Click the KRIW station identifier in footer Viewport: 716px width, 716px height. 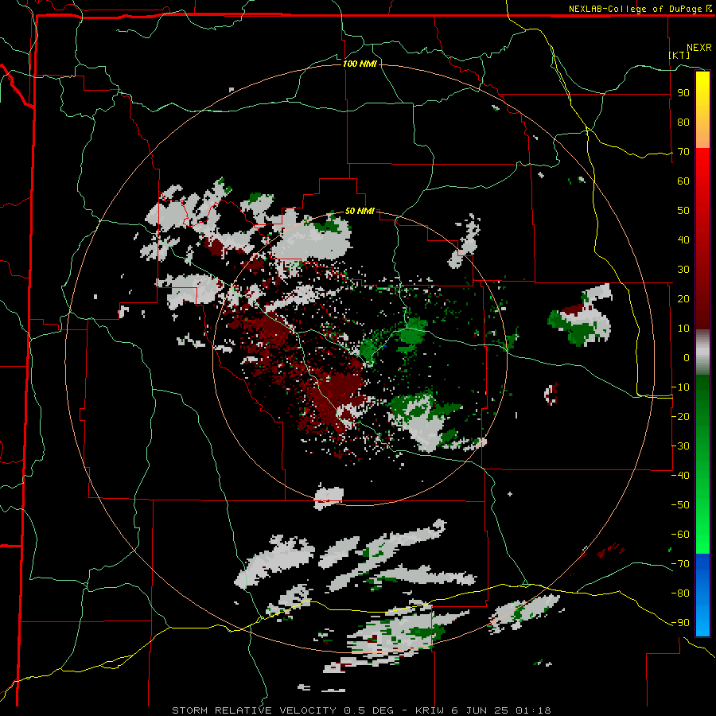(x=430, y=710)
